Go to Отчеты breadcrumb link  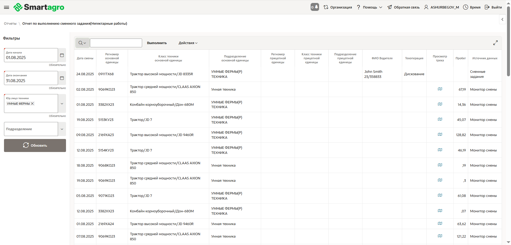(10, 24)
